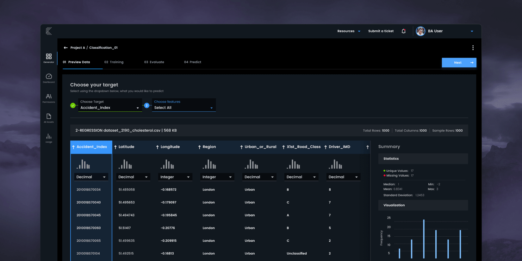The height and width of the screenshot is (261, 522).
Task: Open the Usage chart icon
Action: click(49, 136)
